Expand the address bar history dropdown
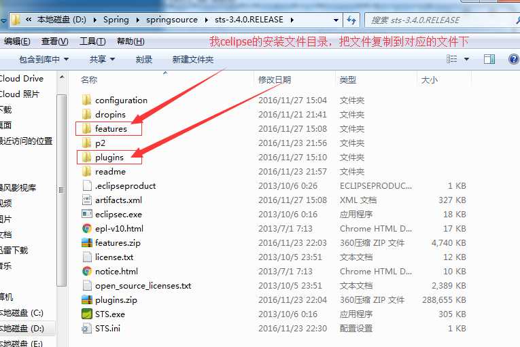This screenshot has width=520, height=347. click(x=336, y=20)
